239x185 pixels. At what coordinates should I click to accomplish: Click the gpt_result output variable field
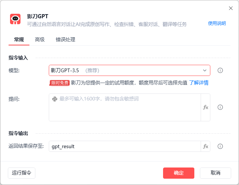tap(125, 146)
